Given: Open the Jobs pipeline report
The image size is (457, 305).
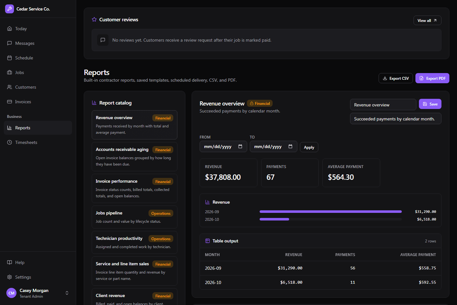Looking at the screenshot, I should point(135,217).
